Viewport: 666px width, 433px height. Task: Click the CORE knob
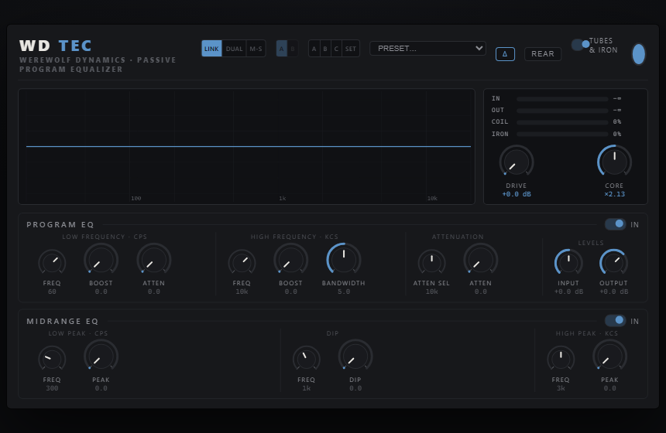click(614, 162)
